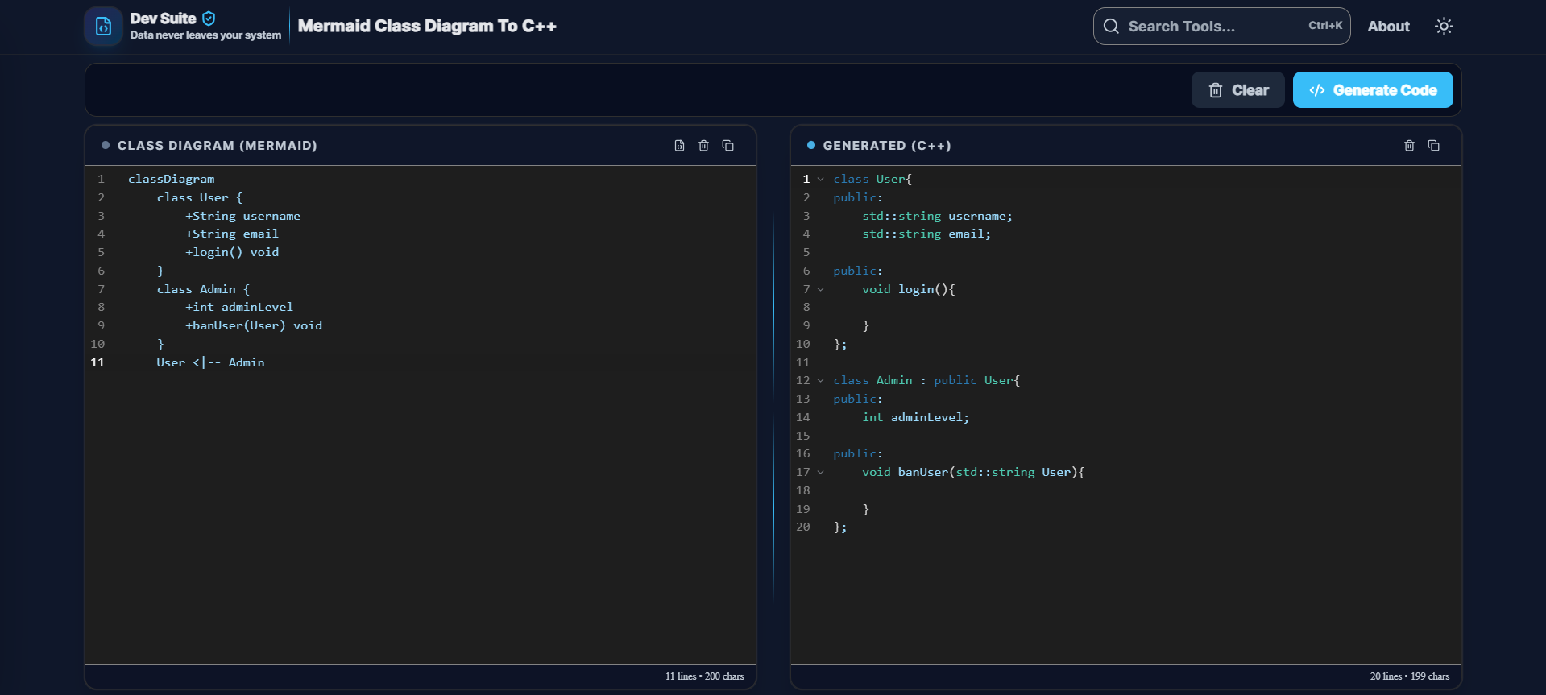Image resolution: width=1546 pixels, height=695 pixels.
Task: Collapse the void banUser fold arrow
Action: (x=821, y=473)
